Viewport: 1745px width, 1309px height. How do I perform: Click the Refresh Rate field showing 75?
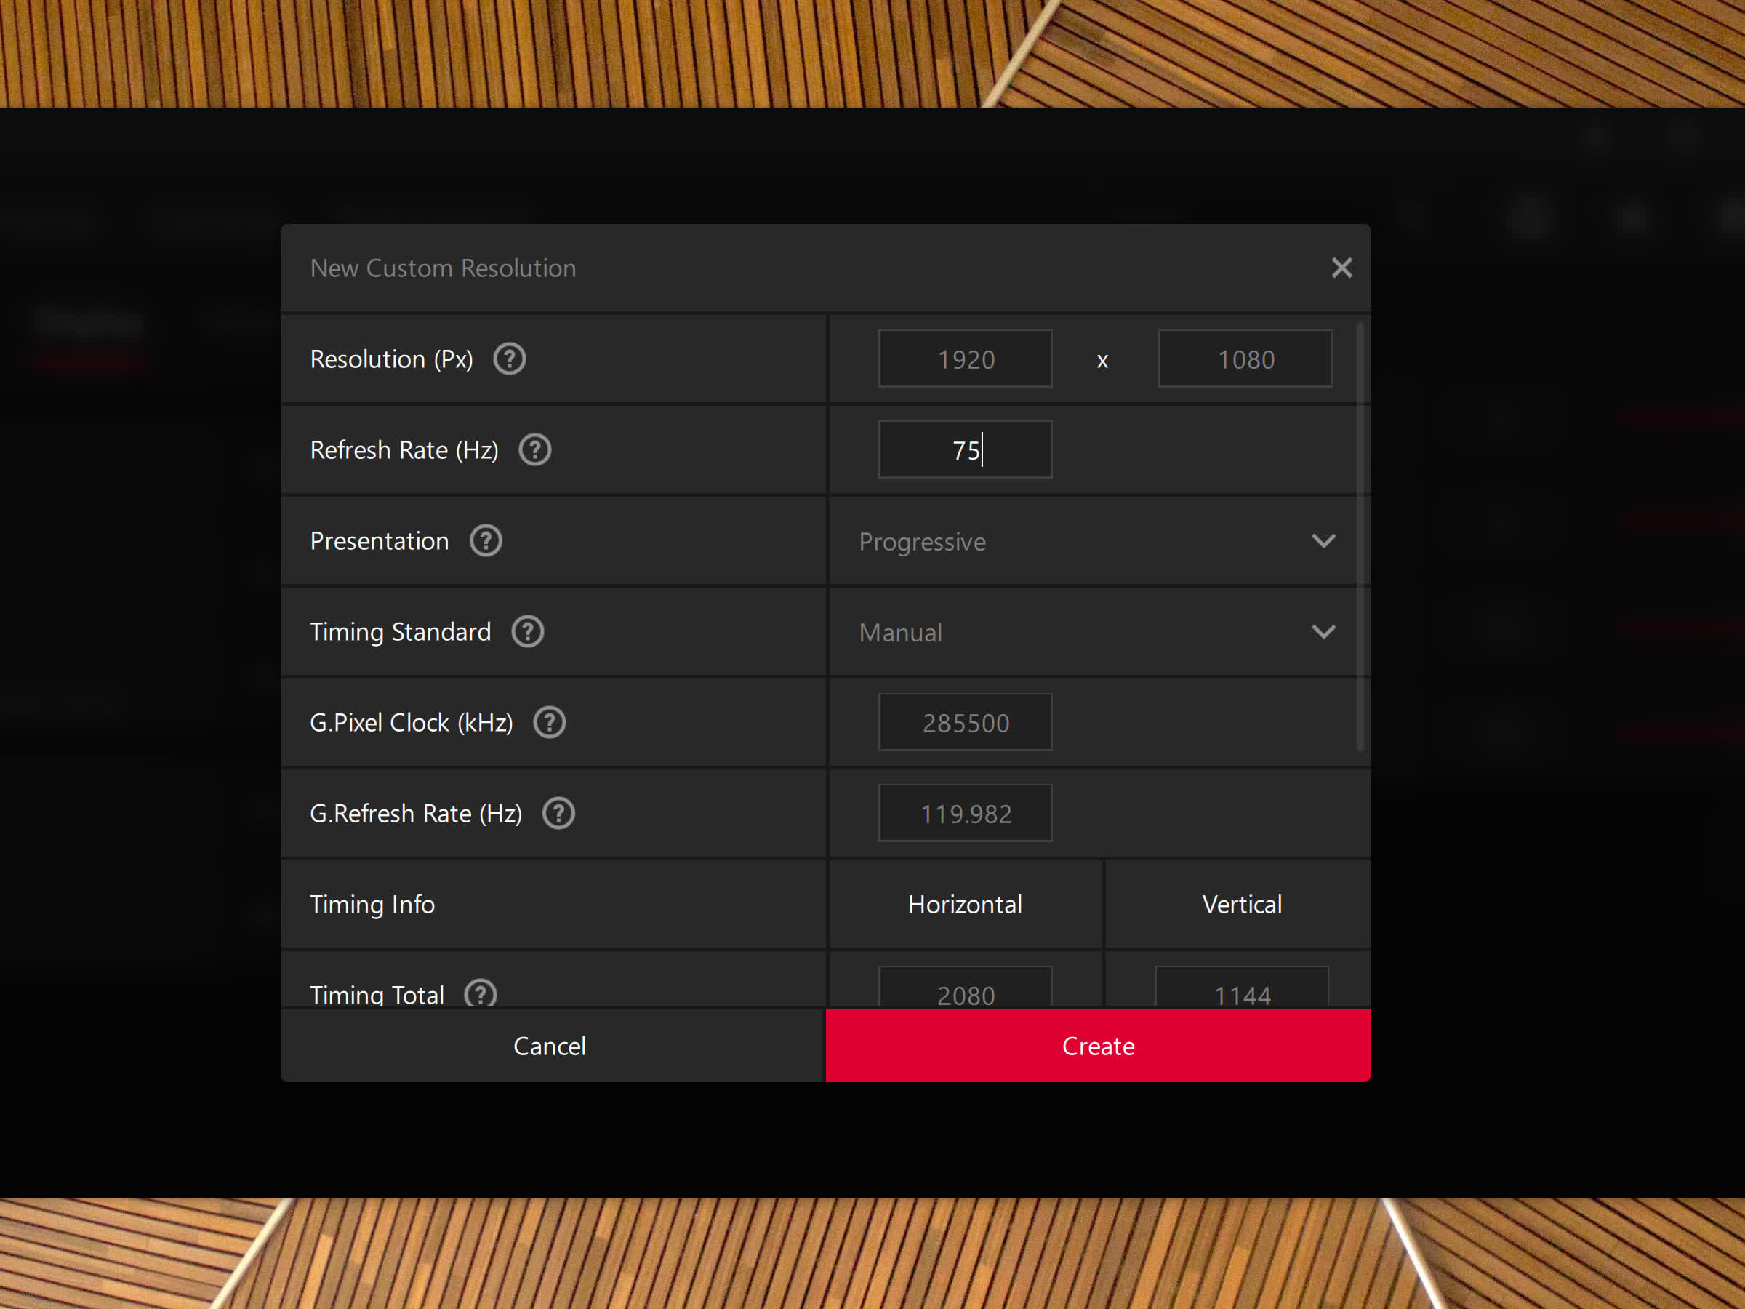966,449
